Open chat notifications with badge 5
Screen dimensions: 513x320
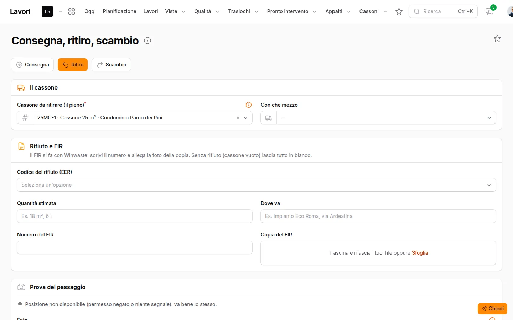490,11
